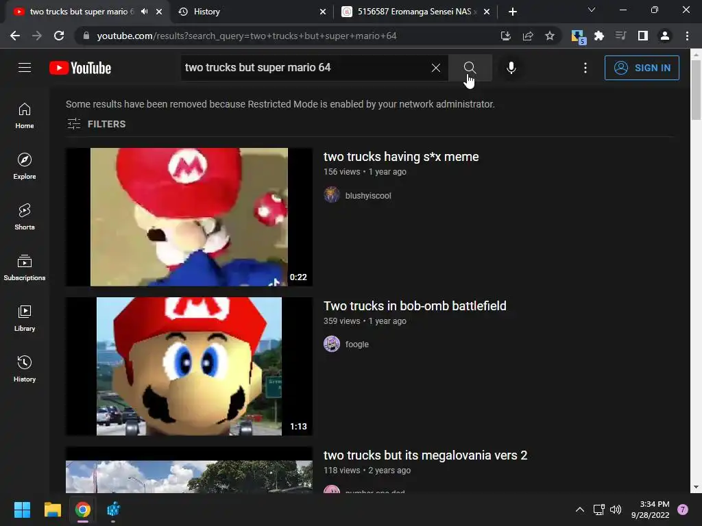Go back with the browser arrow
702x526 pixels.
(15, 36)
